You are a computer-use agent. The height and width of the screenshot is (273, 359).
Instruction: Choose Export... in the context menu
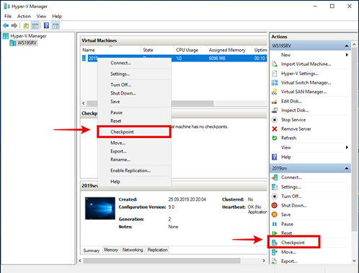click(134, 151)
